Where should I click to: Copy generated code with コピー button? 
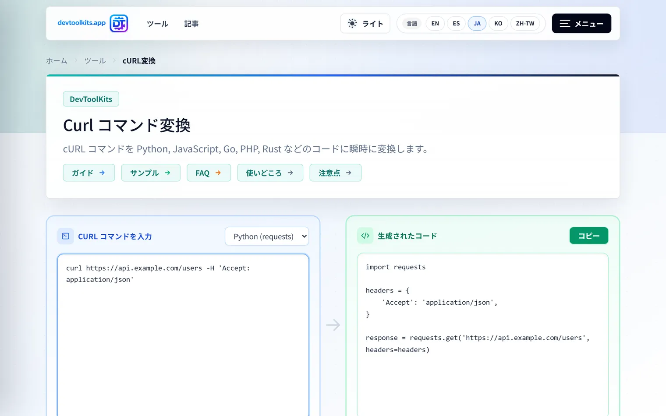589,236
